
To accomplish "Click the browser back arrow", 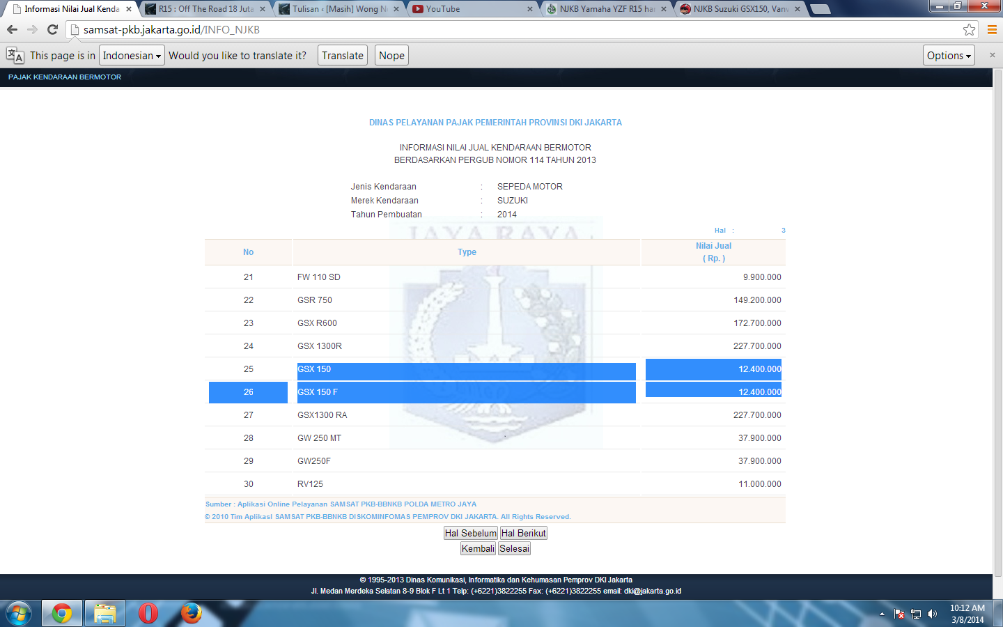I will [12, 29].
